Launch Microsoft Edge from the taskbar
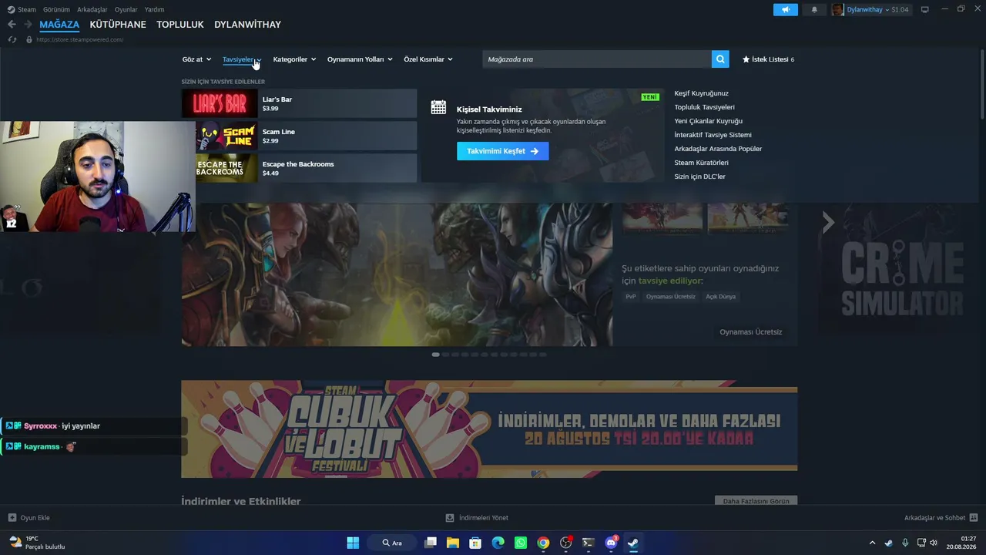Screen dimensions: 986x555 [x=498, y=543]
